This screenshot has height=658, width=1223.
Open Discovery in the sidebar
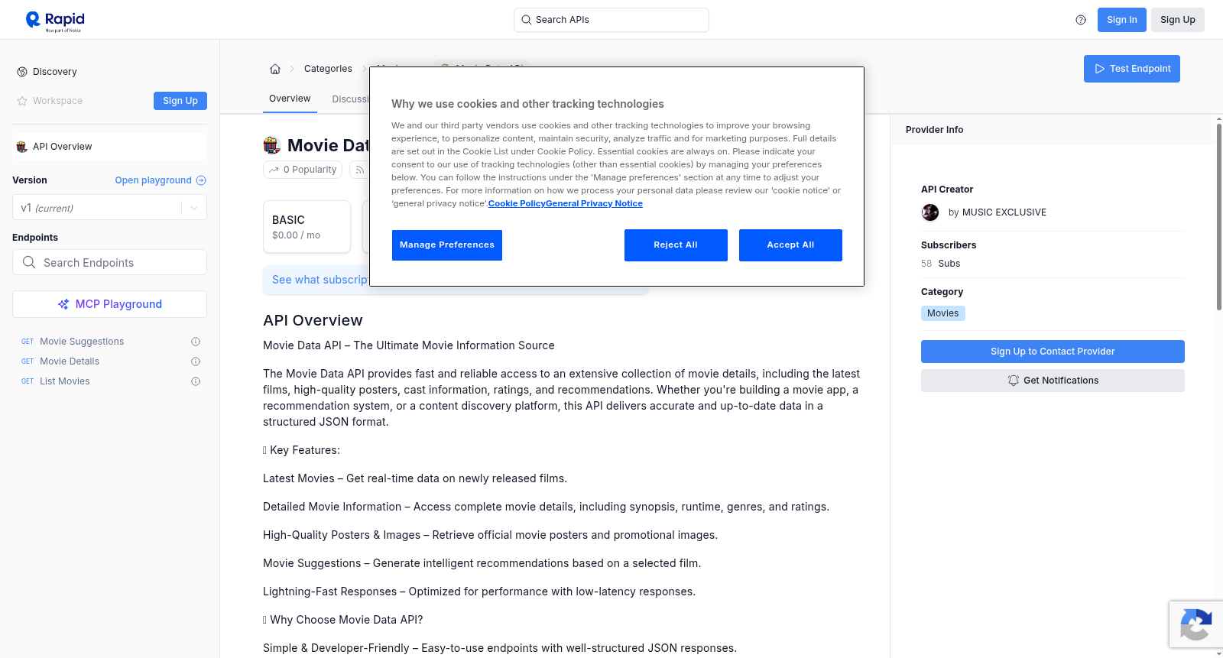tap(55, 72)
